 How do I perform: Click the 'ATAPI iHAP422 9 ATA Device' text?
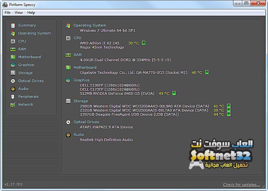106,127
